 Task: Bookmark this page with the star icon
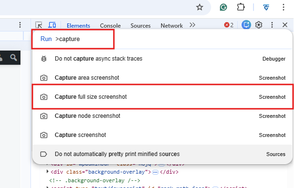click(200, 7)
